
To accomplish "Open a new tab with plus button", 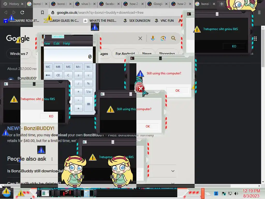I will click(222, 4).
